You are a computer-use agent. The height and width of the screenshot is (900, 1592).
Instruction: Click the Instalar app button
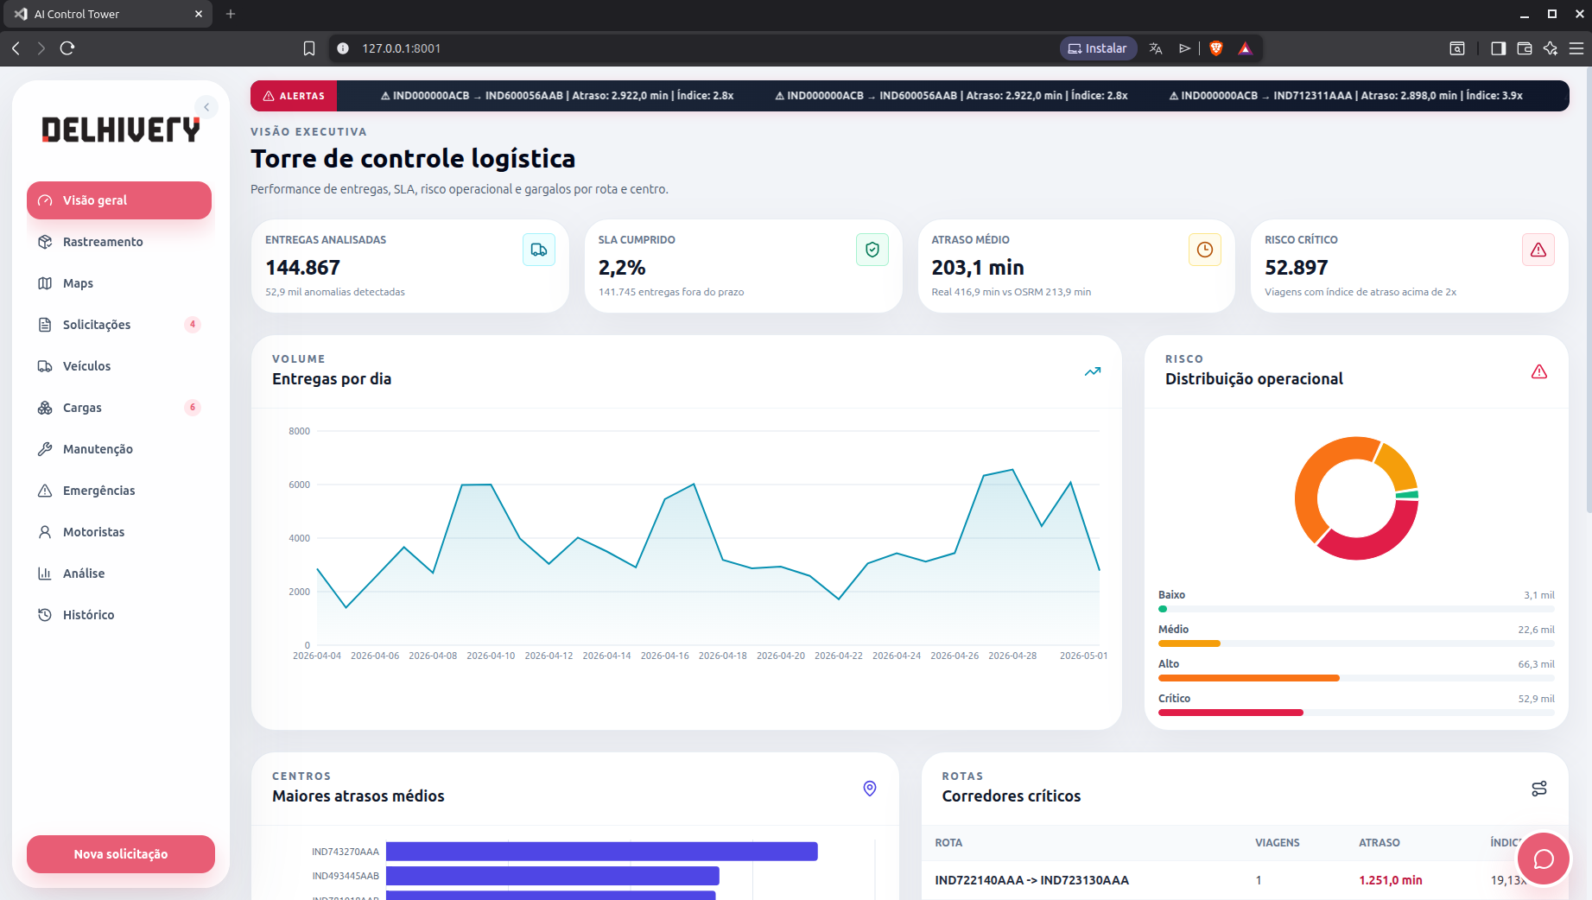[1098, 48]
